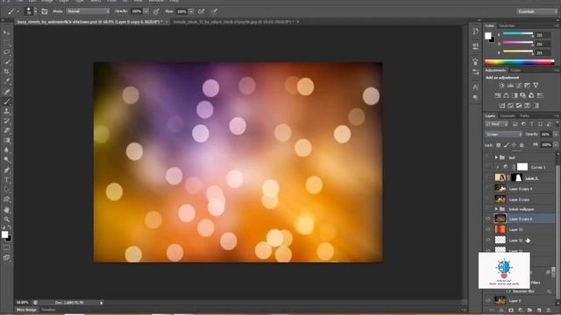The image size is (561, 315).
Task: Hide bottom Layer 0 eye icon
Action: (488, 300)
